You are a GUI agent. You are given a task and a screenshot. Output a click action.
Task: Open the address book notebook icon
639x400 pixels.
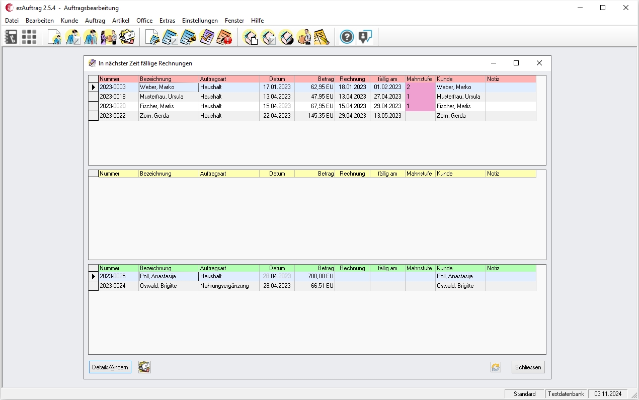(11, 37)
